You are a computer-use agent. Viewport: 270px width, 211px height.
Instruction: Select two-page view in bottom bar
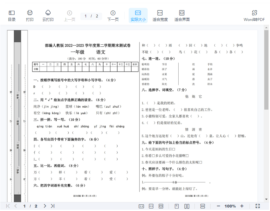click(x=187, y=206)
